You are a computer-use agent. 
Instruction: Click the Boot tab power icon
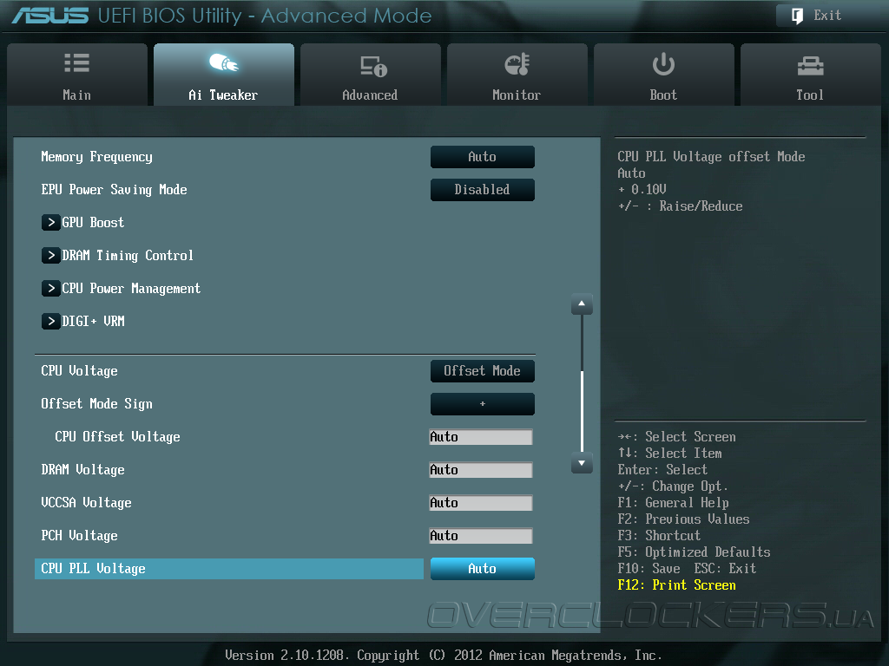pyautogui.click(x=663, y=64)
